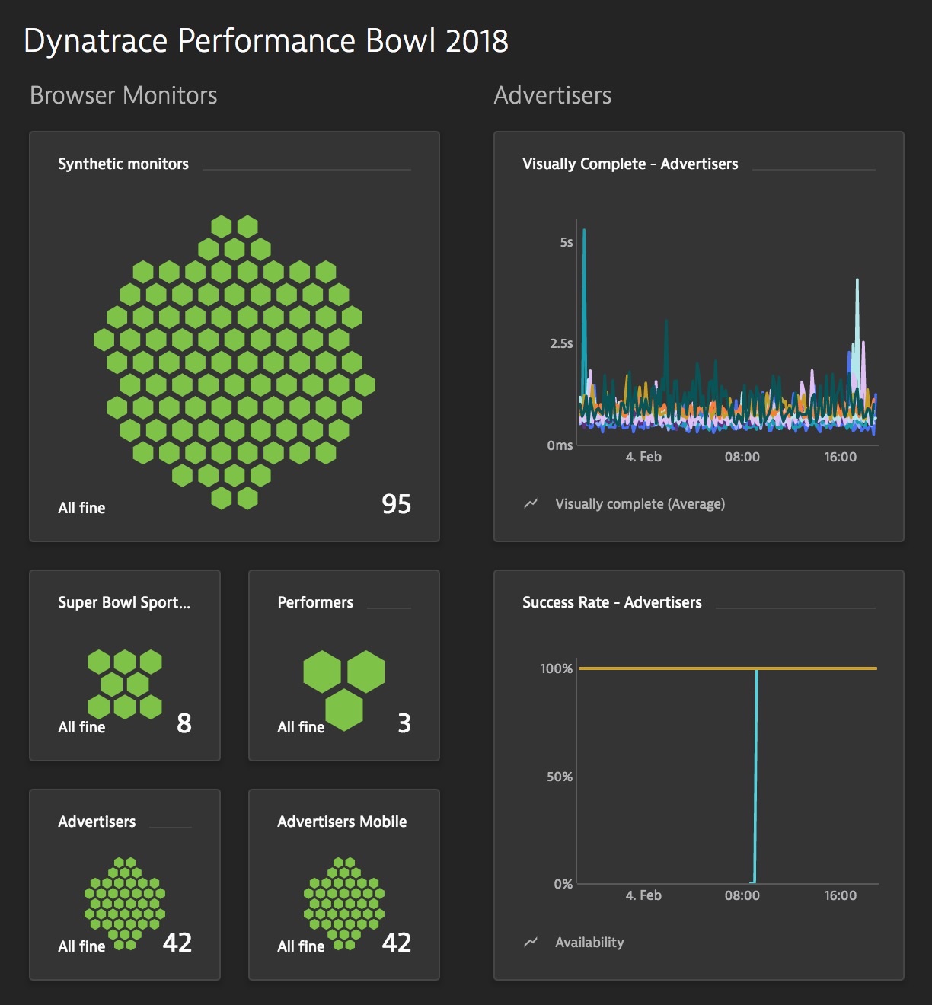Viewport: 932px width, 1005px height.
Task: Click the 'Advertisers' section heading above the charts
Action: [x=553, y=95]
